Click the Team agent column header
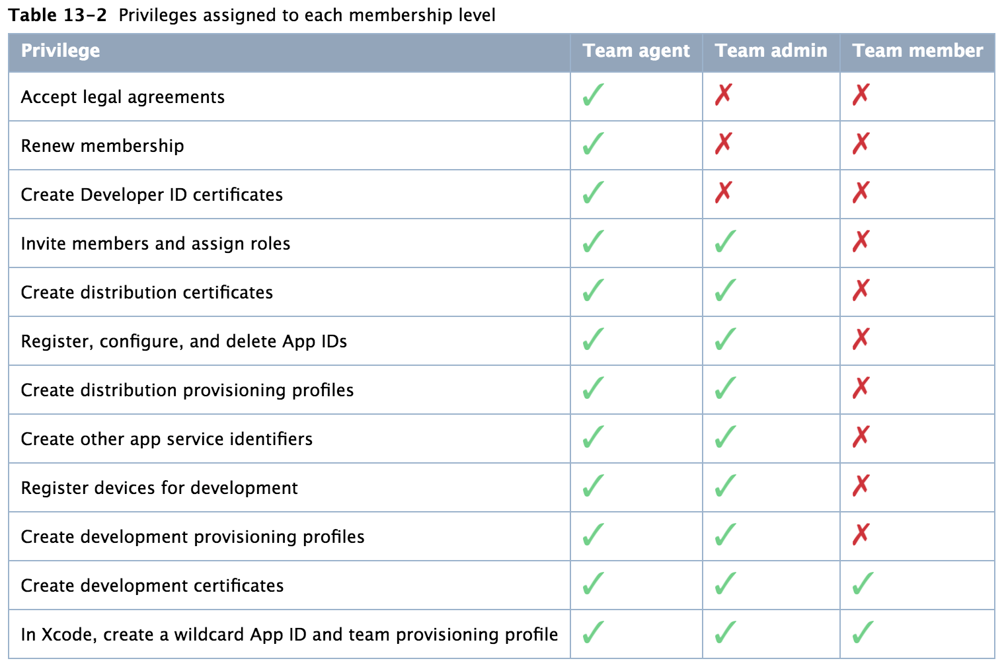Image resolution: width=1006 pixels, height=667 pixels. (636, 51)
